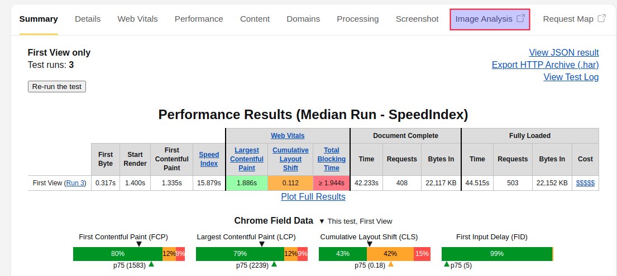The width and height of the screenshot is (617, 276).
Task: Click the green 1.886s LCP cell
Action: [x=246, y=183]
